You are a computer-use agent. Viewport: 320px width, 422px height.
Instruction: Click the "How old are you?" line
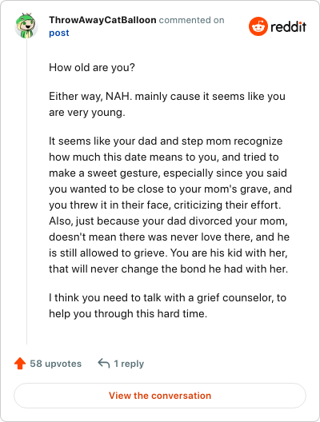pyautogui.click(x=92, y=68)
